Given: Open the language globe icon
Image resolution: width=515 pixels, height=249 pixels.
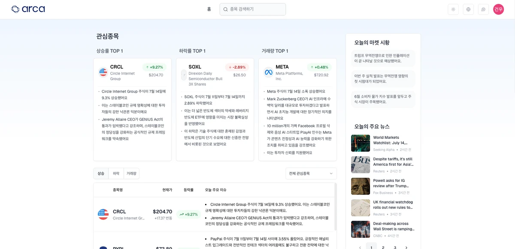Looking at the screenshot, I should point(468,9).
